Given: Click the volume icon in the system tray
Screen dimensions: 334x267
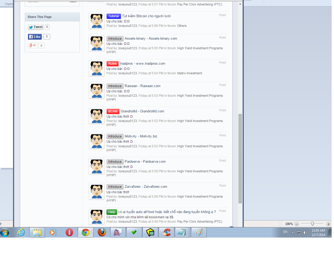Looking at the screenshot, I should tap(306, 232).
